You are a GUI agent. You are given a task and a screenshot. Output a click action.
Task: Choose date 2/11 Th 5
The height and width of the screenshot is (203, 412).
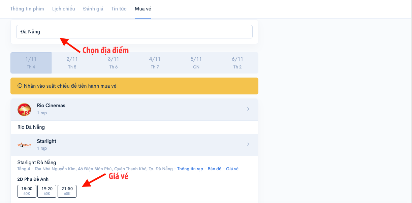(x=72, y=63)
